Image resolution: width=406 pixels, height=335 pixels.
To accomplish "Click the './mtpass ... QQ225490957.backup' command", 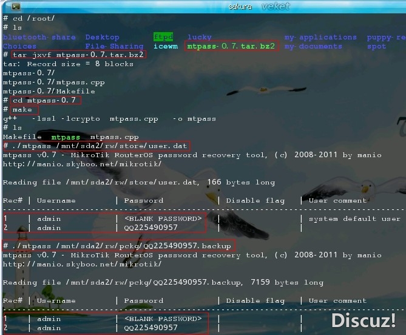I will point(121,246).
